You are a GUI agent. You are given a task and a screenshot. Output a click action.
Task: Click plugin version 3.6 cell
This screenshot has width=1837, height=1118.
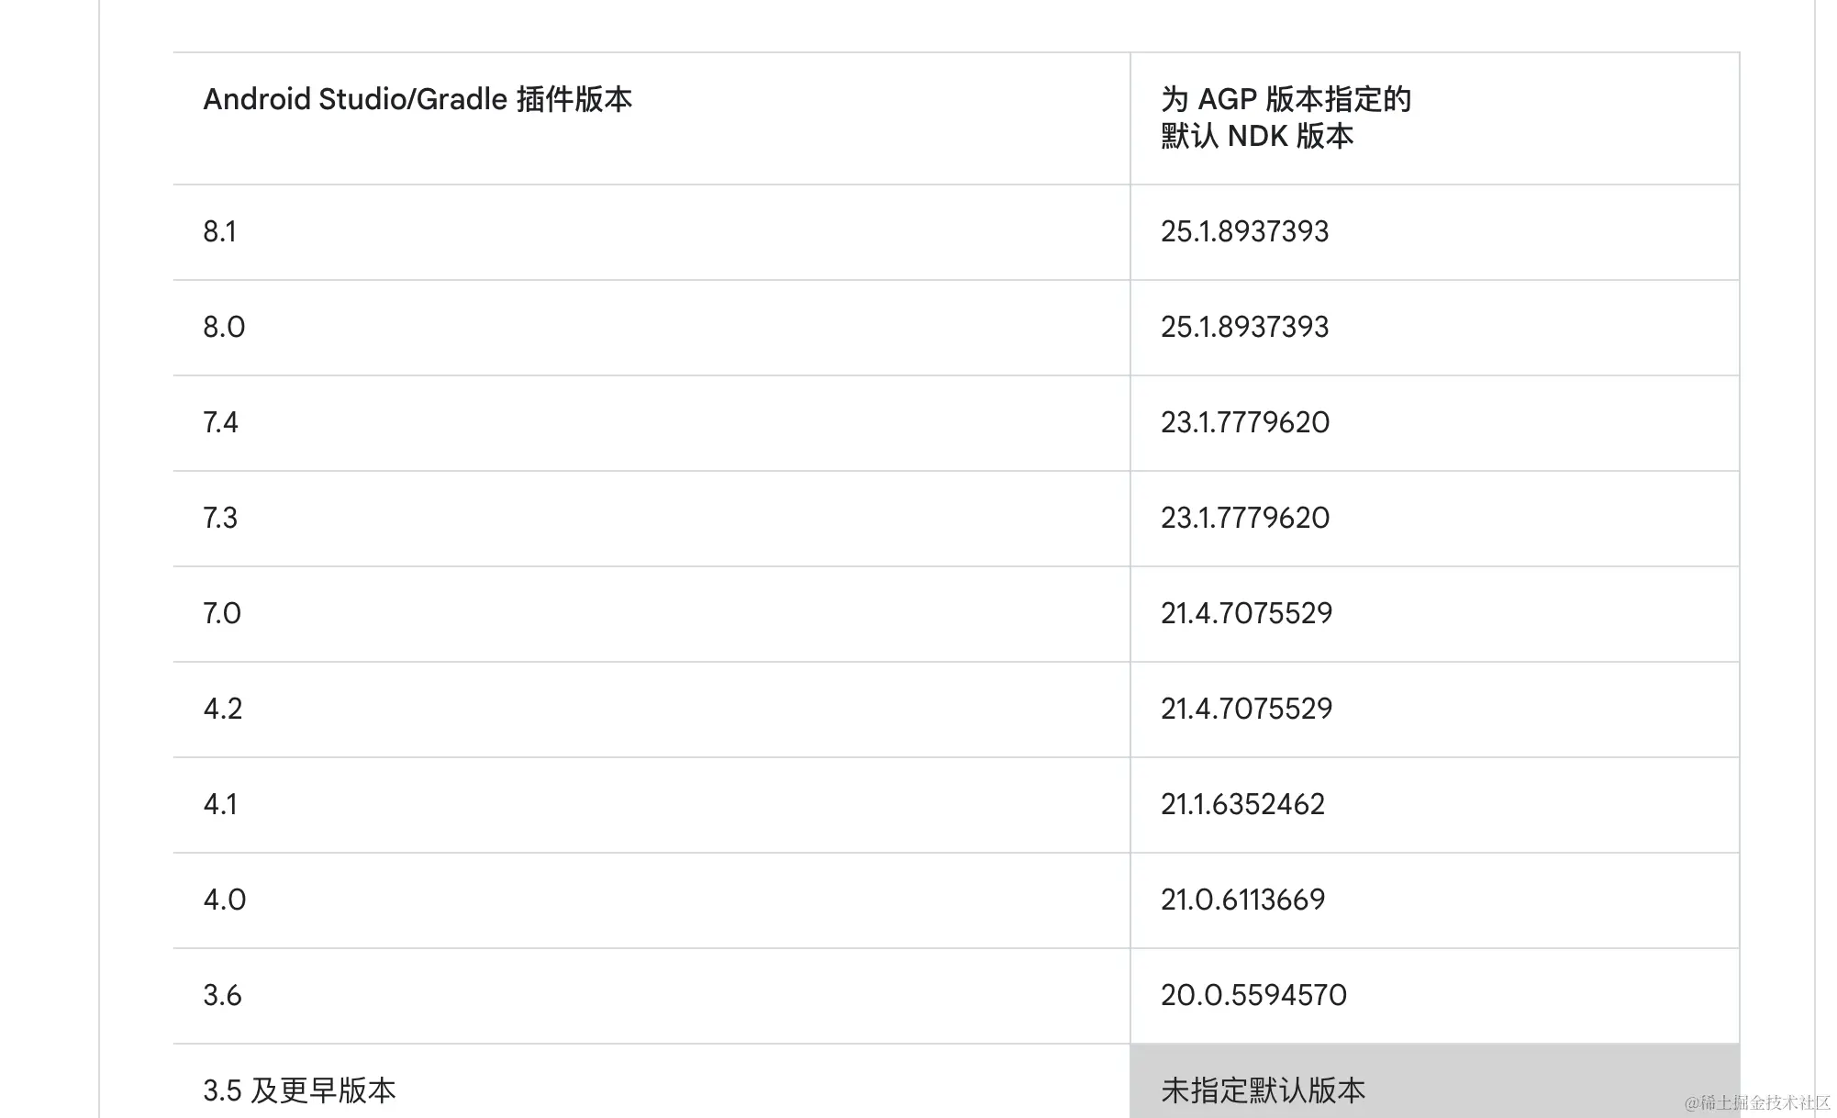click(222, 995)
